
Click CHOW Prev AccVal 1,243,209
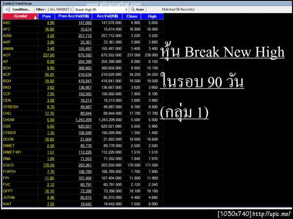(x=84, y=120)
